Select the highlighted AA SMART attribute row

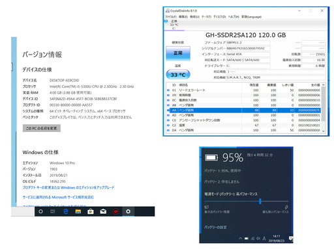(245, 110)
